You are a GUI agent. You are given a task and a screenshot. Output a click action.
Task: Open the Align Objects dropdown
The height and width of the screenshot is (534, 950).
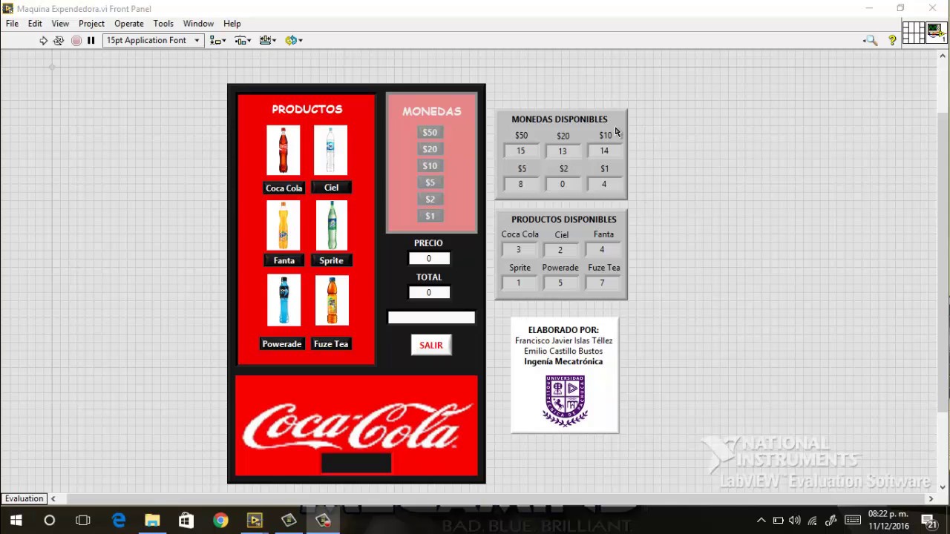click(217, 41)
